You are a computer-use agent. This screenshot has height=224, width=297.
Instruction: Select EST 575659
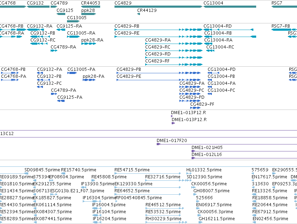260,170
